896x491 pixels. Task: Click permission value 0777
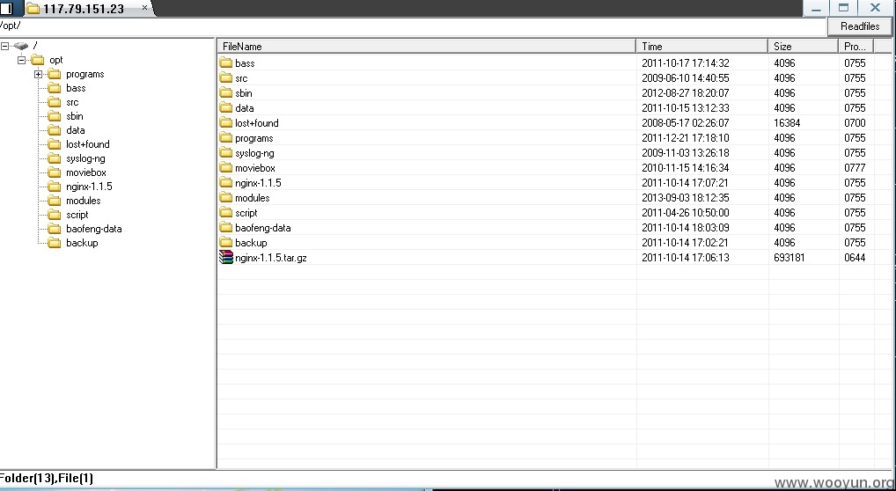tap(855, 168)
